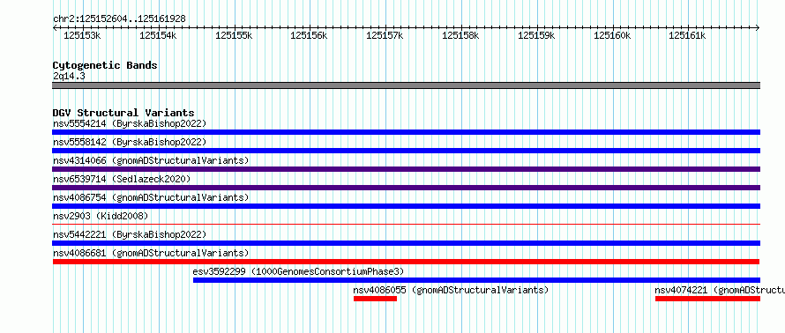Viewport: 785px width, 333px height.
Task: Select the gray 2q14.3 cytoband bar
Action: pyautogui.click(x=406, y=85)
